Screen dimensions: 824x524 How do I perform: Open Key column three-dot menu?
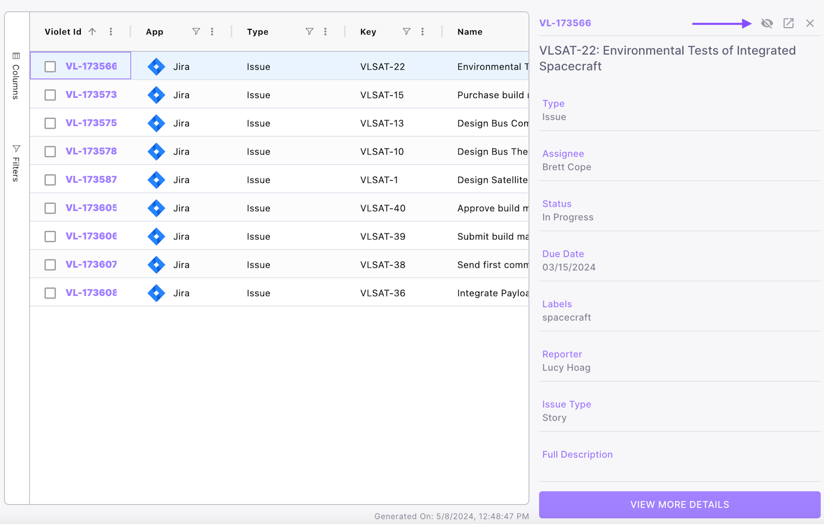pyautogui.click(x=422, y=32)
